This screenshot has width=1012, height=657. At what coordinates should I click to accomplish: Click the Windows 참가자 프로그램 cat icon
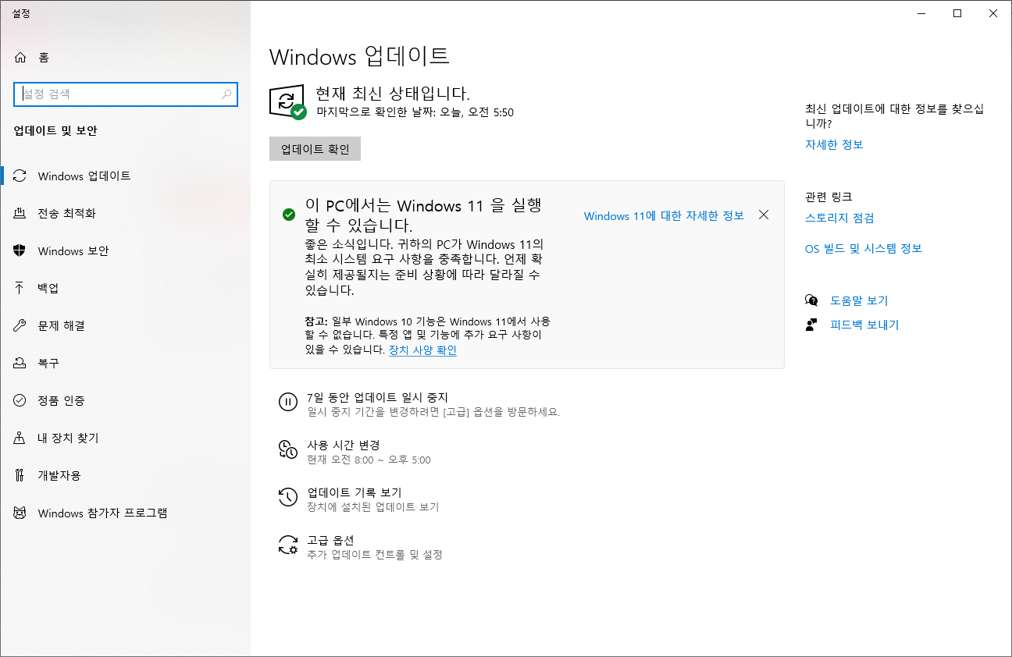(20, 513)
